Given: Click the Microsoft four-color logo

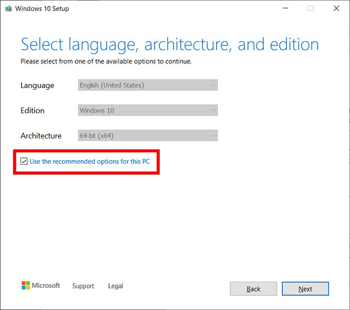Looking at the screenshot, I should click(x=26, y=285).
